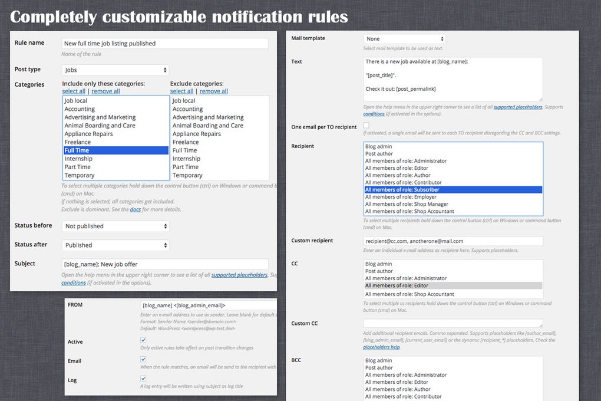Viewport: 601px width, 401px height.
Task: Uncheck the Active checkbox
Action: (x=142, y=340)
